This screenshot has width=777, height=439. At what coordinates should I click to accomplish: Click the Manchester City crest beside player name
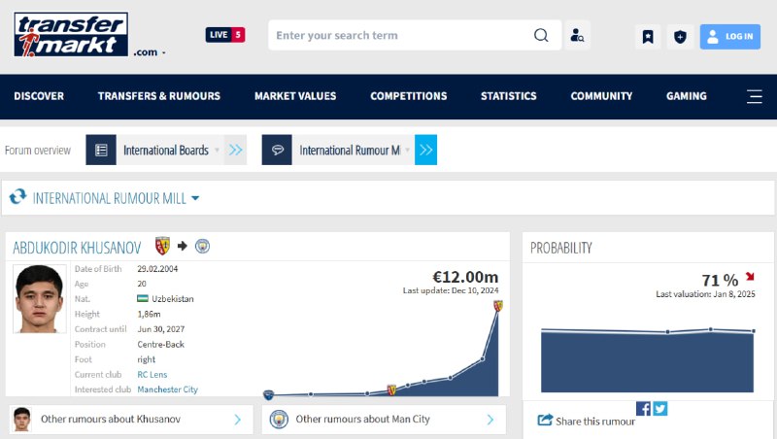click(202, 246)
